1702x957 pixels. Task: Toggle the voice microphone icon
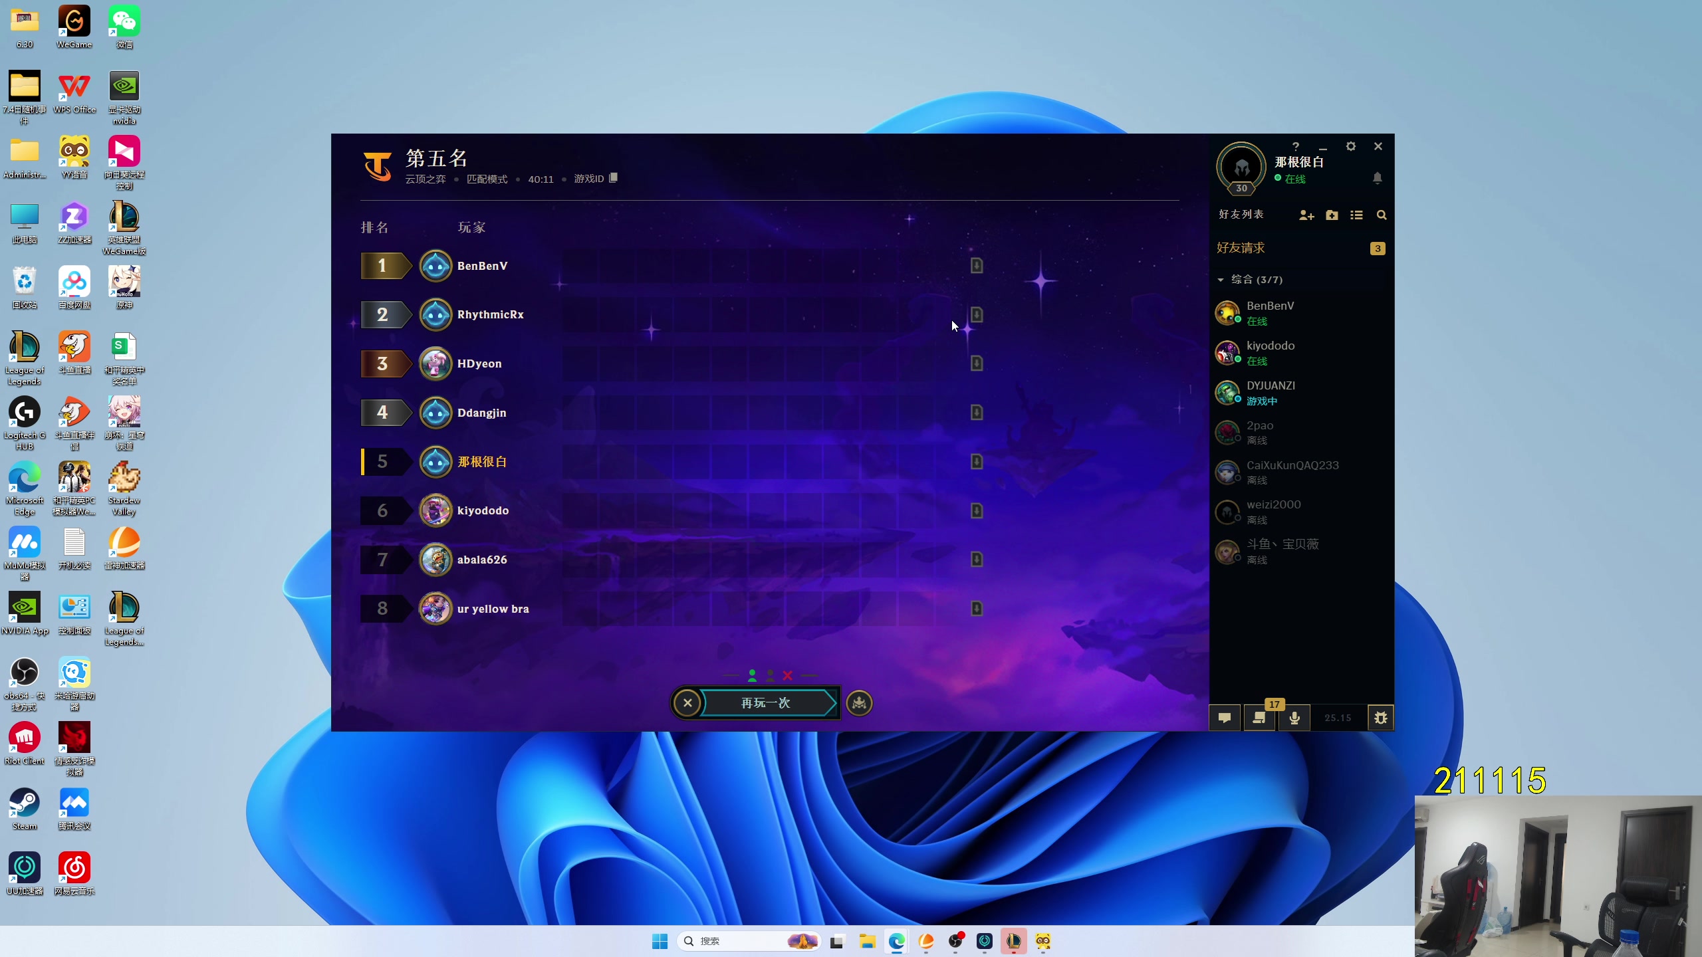pyautogui.click(x=1294, y=718)
